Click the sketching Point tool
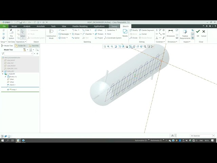Screen dimensions: 217x163 pyautogui.click(x=108, y=34)
